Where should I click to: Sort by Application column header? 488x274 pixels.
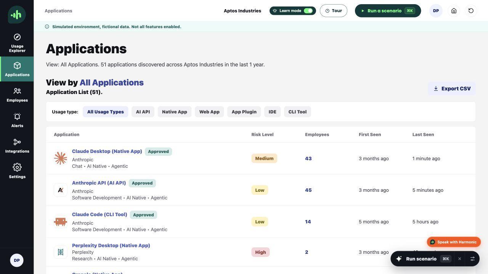[x=67, y=135]
